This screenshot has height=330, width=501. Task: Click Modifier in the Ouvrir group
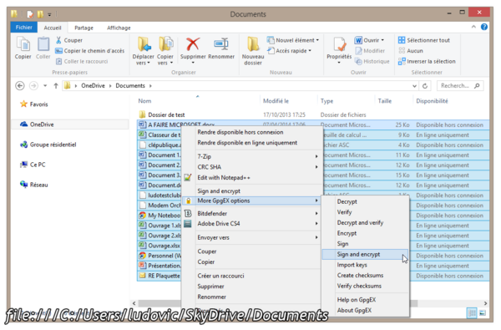coord(370,50)
